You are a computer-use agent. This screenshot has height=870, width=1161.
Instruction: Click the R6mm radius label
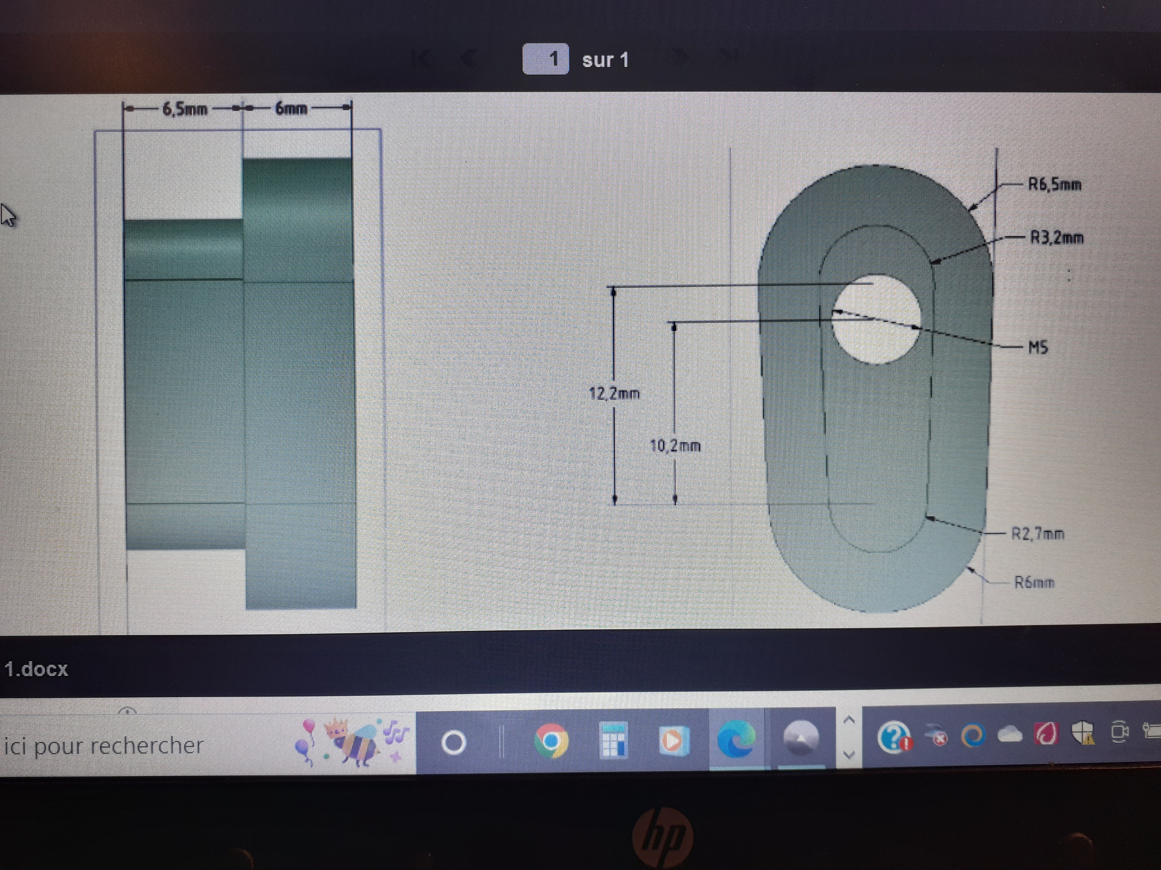tap(1034, 582)
